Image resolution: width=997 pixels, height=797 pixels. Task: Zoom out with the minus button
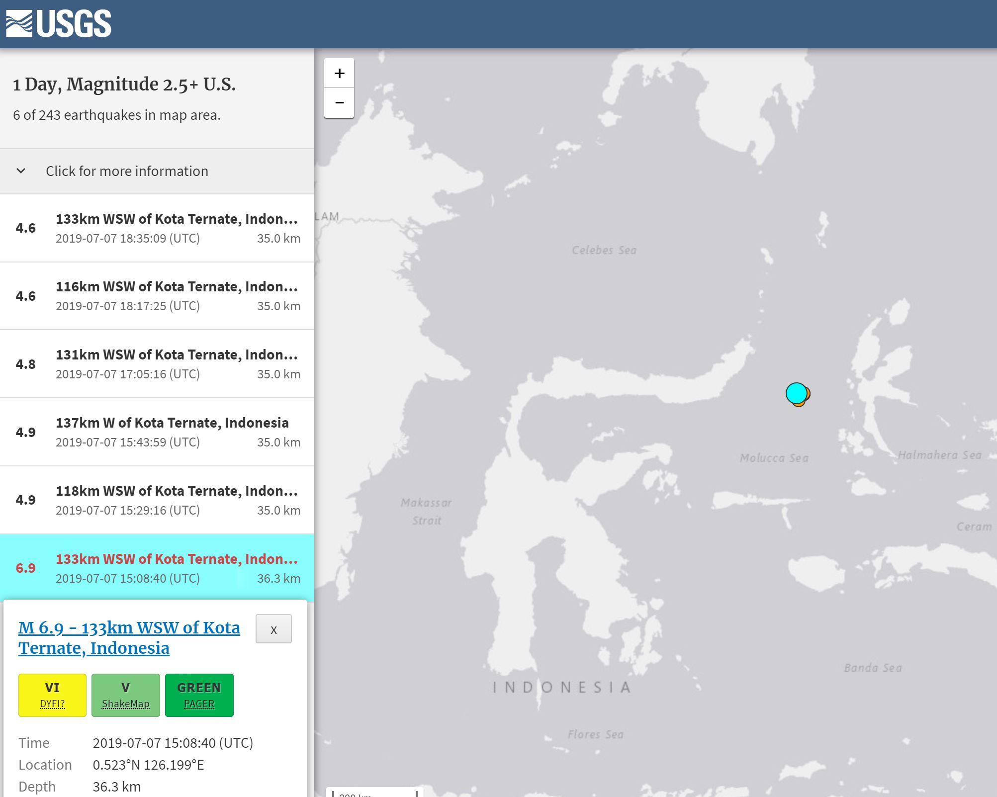(x=339, y=103)
